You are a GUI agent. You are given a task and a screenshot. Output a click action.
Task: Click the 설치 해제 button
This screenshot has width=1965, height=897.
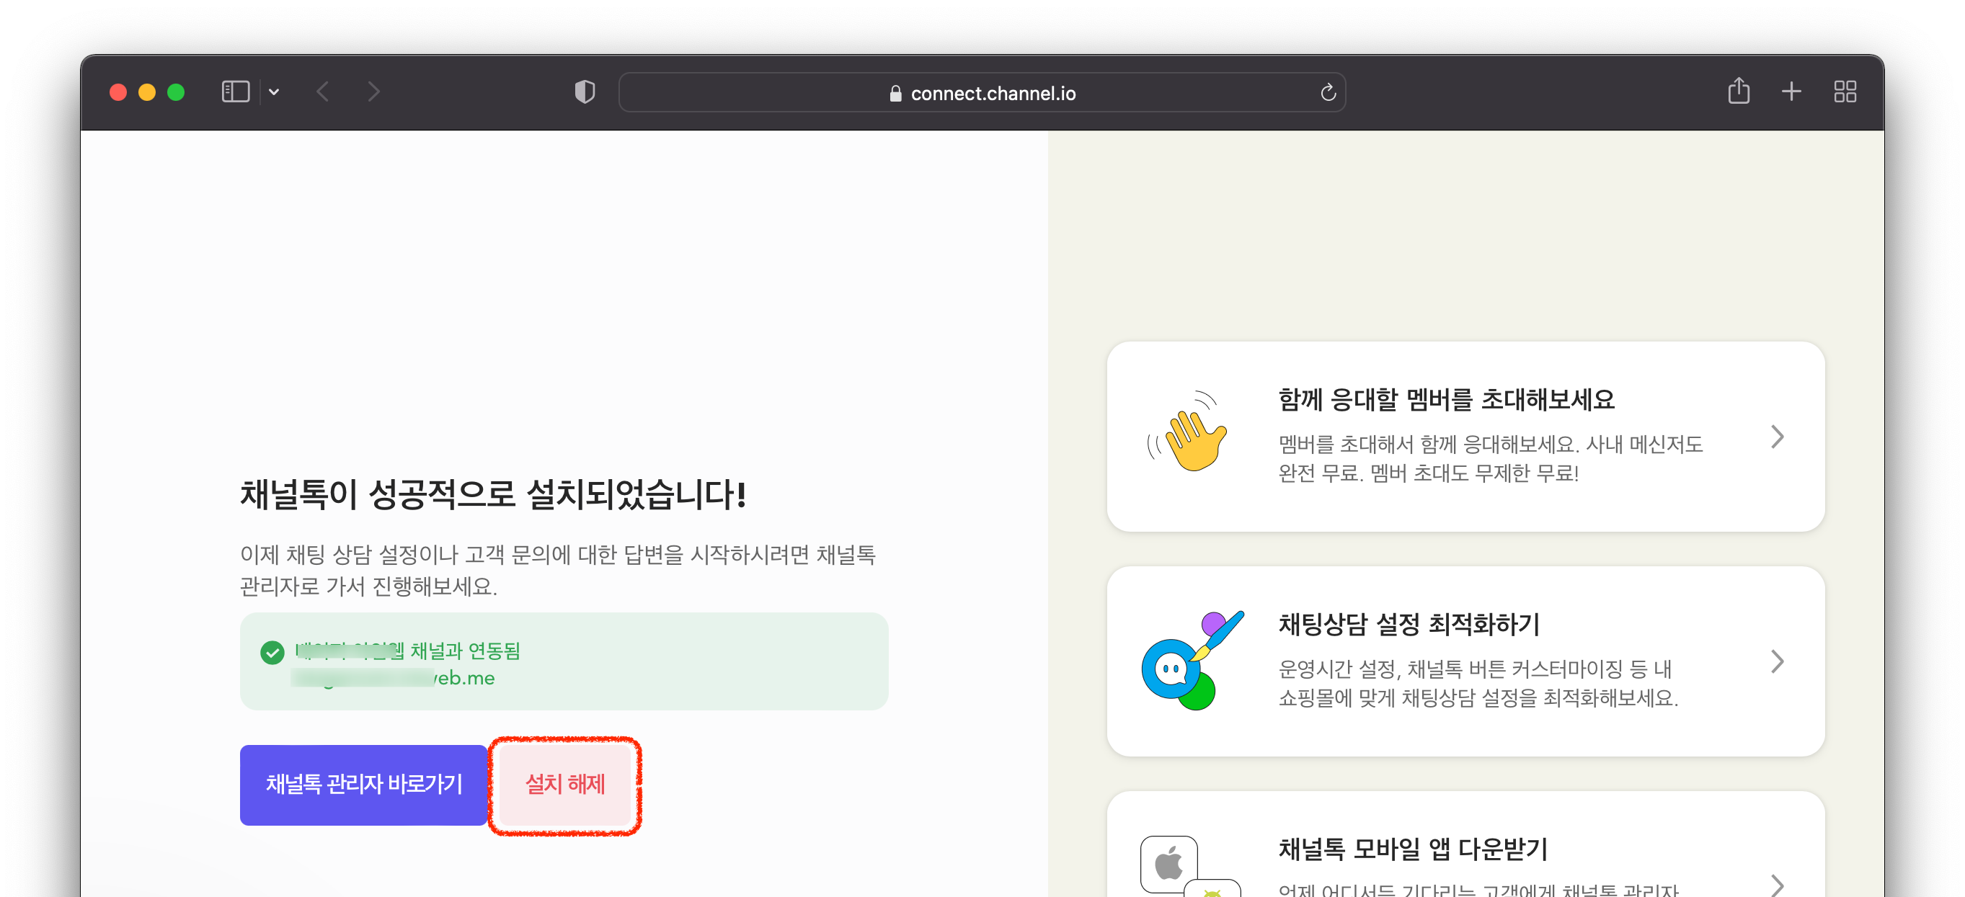564,785
